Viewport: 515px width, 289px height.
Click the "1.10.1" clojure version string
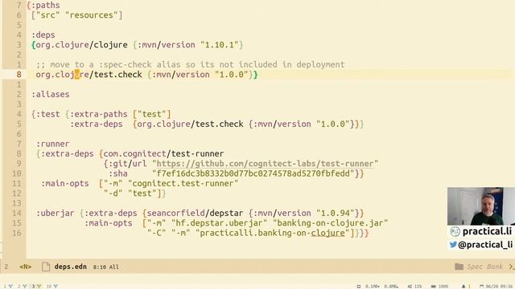pyautogui.click(x=219, y=45)
